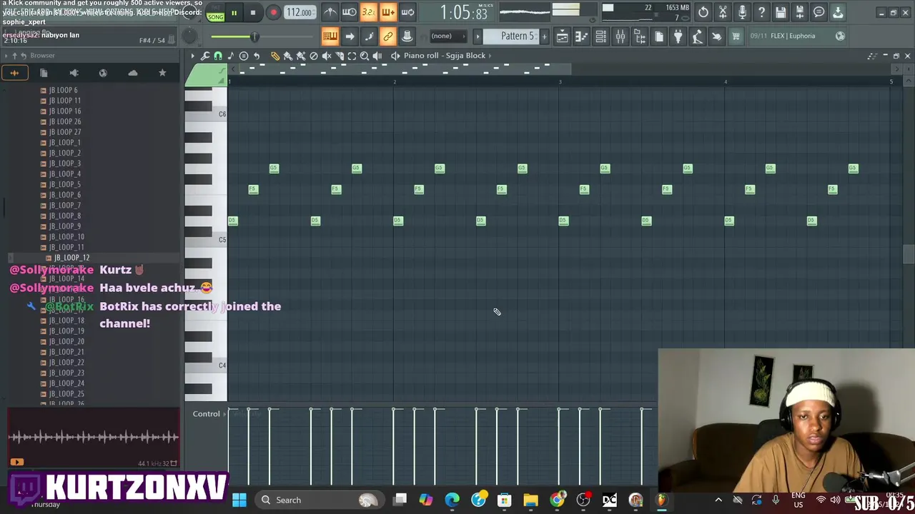Click the piano roll vertical scrollbar

(x=909, y=254)
